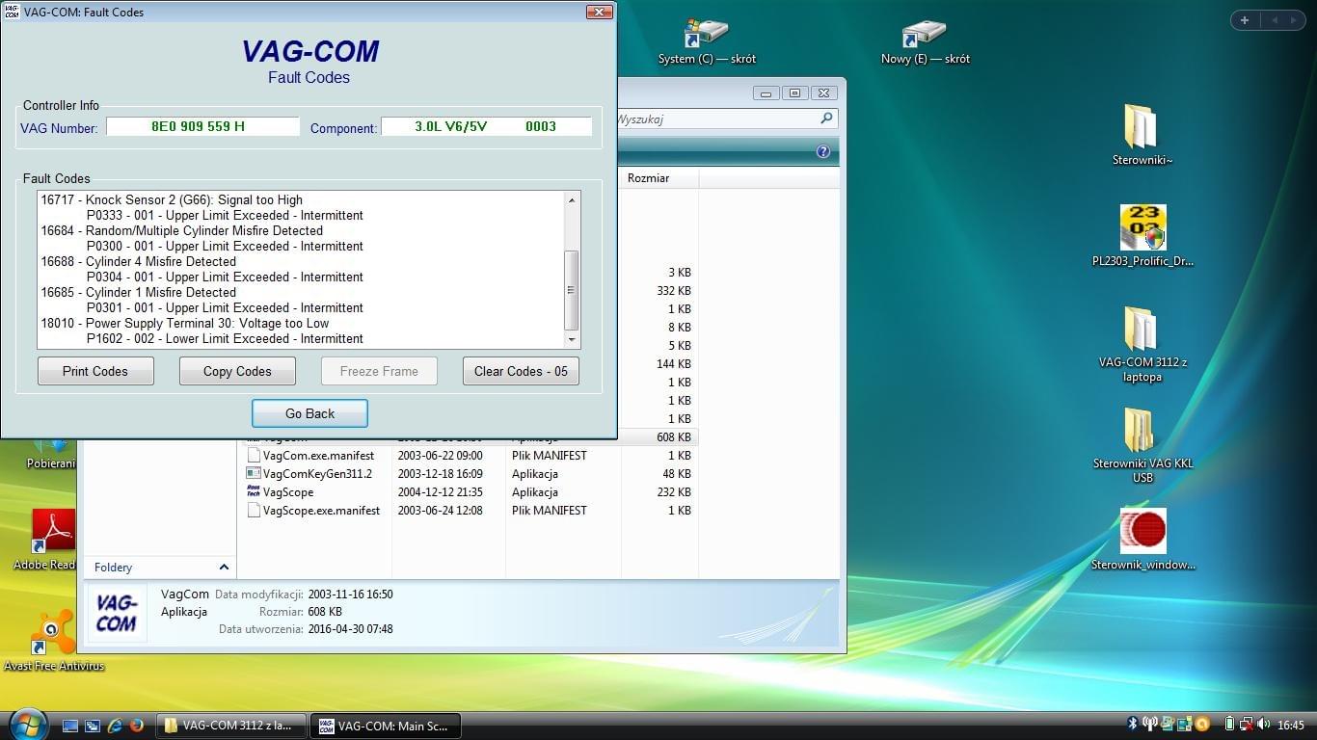Click Go Back to leave fault codes
The height and width of the screenshot is (740, 1317).
click(309, 413)
